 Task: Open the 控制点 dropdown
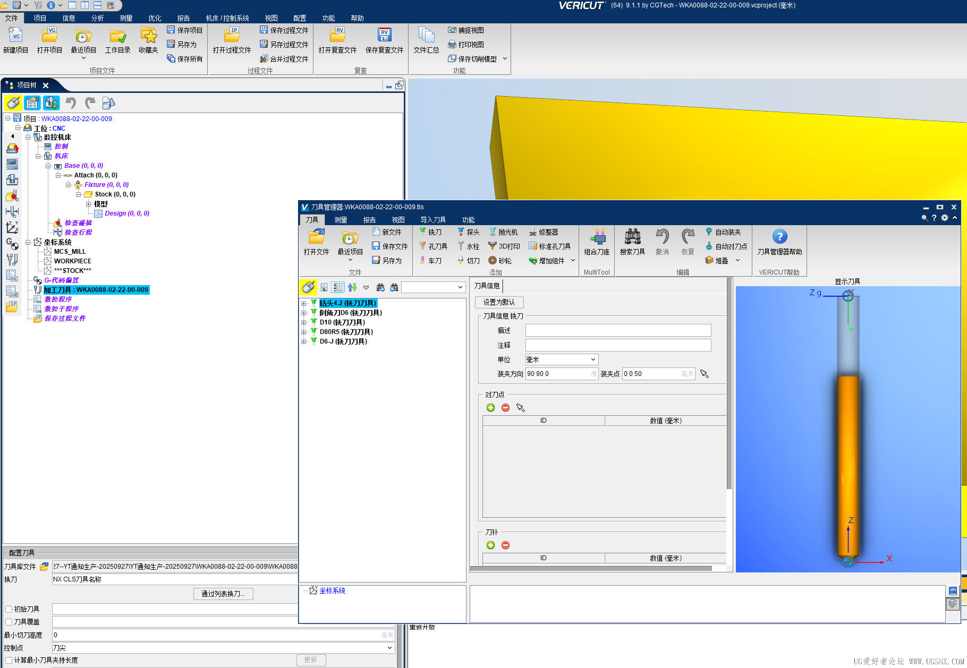click(x=223, y=648)
